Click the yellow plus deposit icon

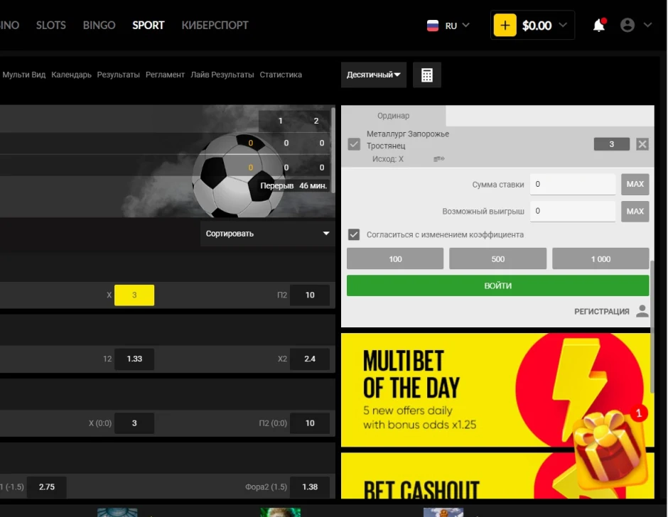click(x=505, y=26)
